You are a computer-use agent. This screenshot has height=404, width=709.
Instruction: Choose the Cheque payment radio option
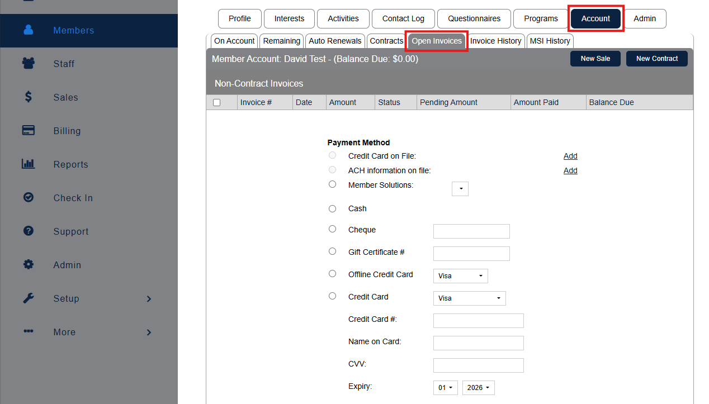coord(333,229)
